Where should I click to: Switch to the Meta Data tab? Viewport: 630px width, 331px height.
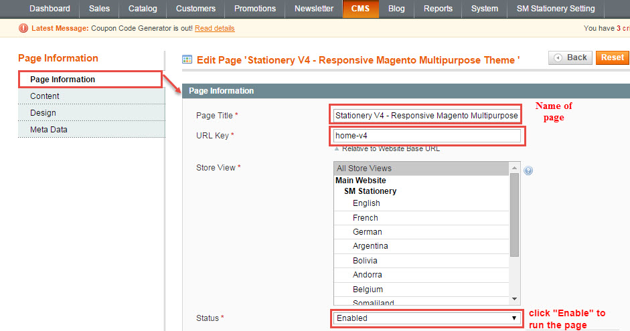click(x=91, y=130)
